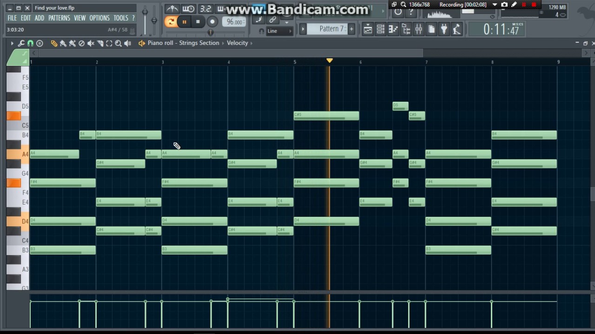The height and width of the screenshot is (334, 595).
Task: Toggle the metronome button
Action: pos(172,9)
